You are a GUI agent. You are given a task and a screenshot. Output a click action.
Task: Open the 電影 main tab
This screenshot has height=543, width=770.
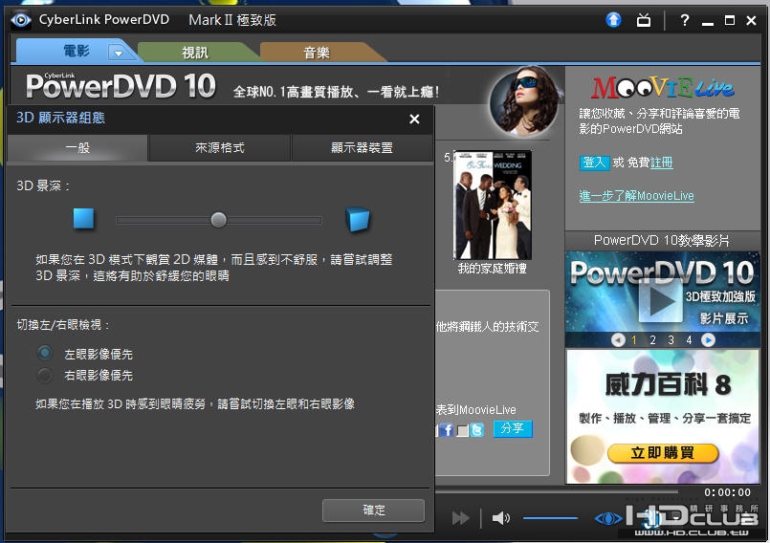tap(77, 51)
